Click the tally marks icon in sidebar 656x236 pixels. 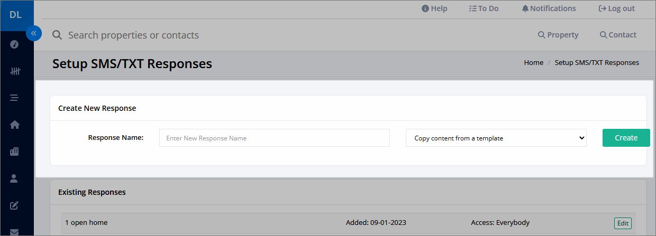tap(15, 71)
